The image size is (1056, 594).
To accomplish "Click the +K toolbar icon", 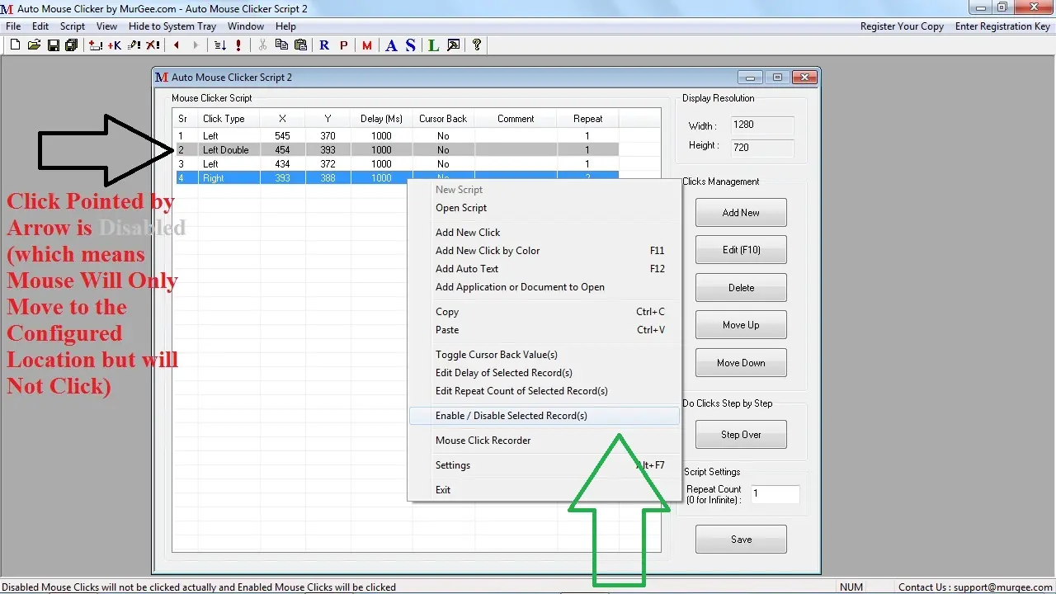I will (x=115, y=45).
